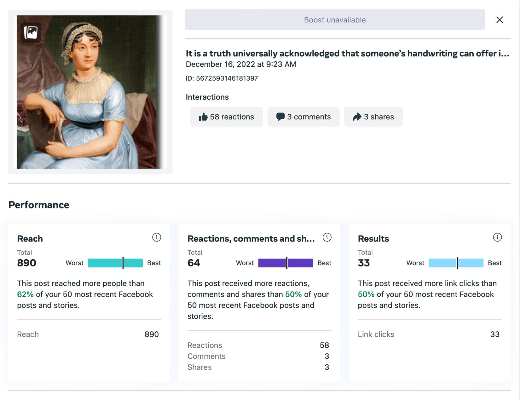The width and height of the screenshot is (520, 400).
Task: Click the photo album icon on thumbnail
Action: click(x=31, y=32)
